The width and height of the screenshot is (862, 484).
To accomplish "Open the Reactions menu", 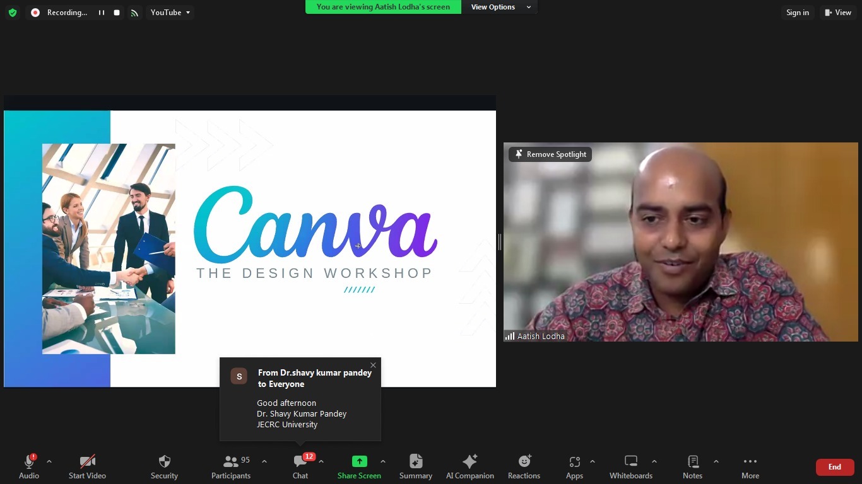I will point(524,466).
